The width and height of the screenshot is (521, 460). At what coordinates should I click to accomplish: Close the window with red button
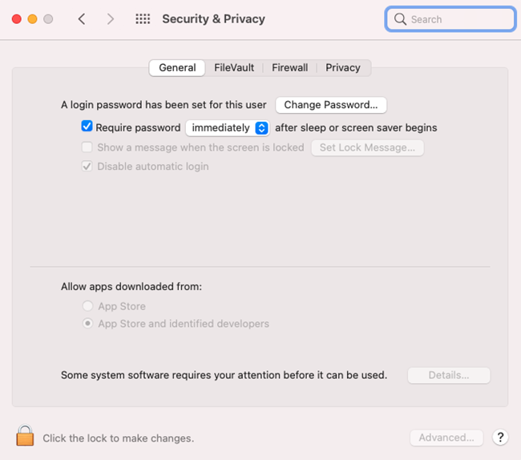point(17,19)
